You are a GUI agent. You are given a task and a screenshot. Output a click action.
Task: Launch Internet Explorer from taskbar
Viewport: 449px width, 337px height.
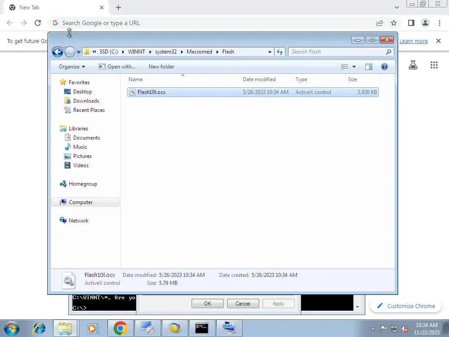(39, 328)
